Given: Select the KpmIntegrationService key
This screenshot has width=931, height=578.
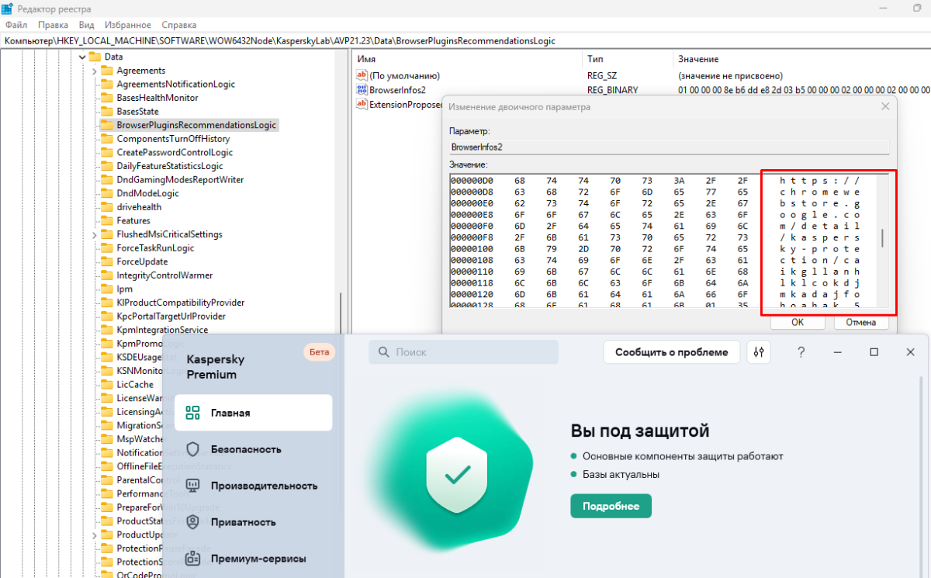Looking at the screenshot, I should 162,330.
